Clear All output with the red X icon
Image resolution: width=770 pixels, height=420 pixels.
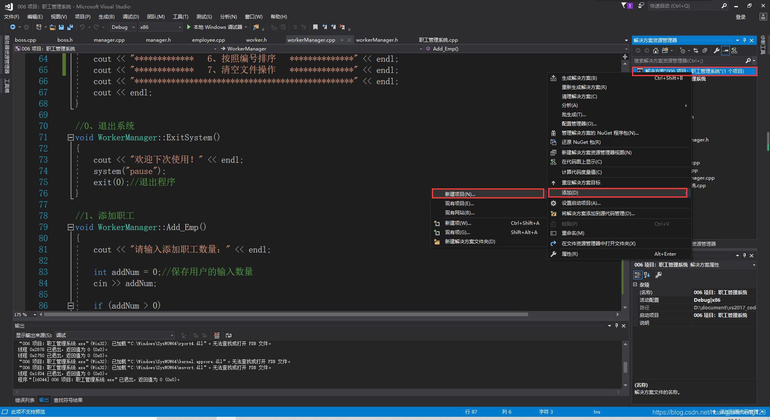217,335
